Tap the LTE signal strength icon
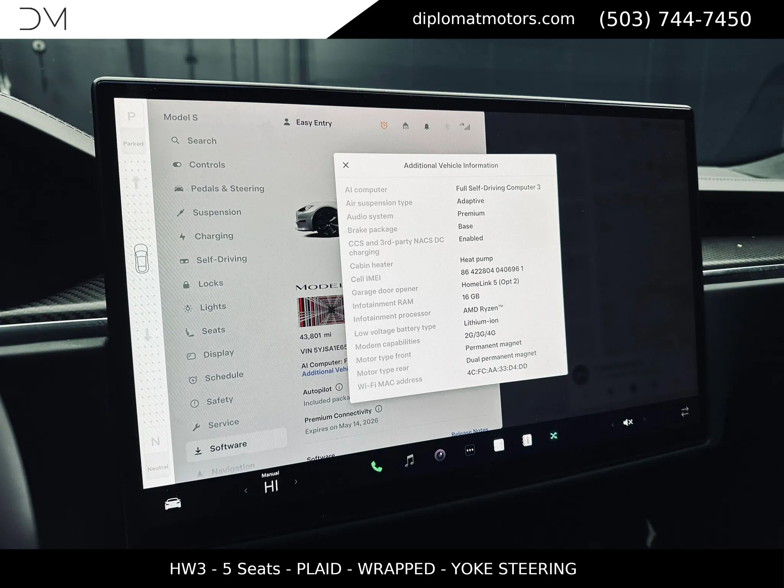Screen dimensions: 784x588 (465, 127)
